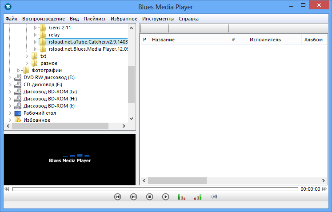This screenshot has height=212, width=332.
Task: Expand the DVD RW дисковод (E:) node
Action: (x=10, y=77)
